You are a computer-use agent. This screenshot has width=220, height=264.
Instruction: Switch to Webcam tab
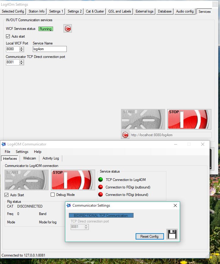tap(30, 158)
